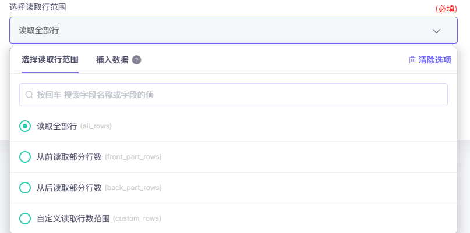The height and width of the screenshot is (233, 470).
Task: Click the (custom_rows) option code text
Action: coord(137,218)
